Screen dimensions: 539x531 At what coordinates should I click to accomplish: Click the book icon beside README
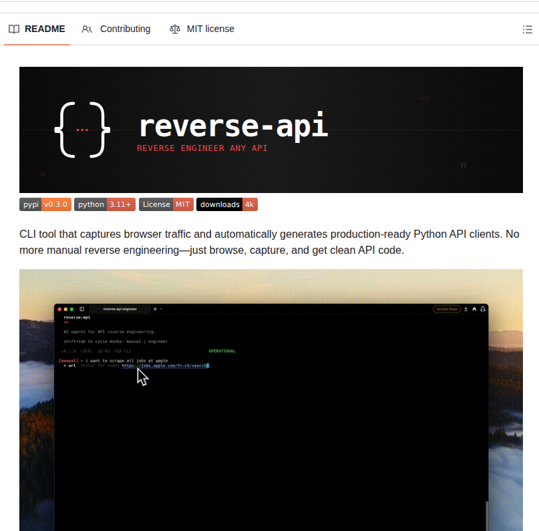pyautogui.click(x=15, y=29)
